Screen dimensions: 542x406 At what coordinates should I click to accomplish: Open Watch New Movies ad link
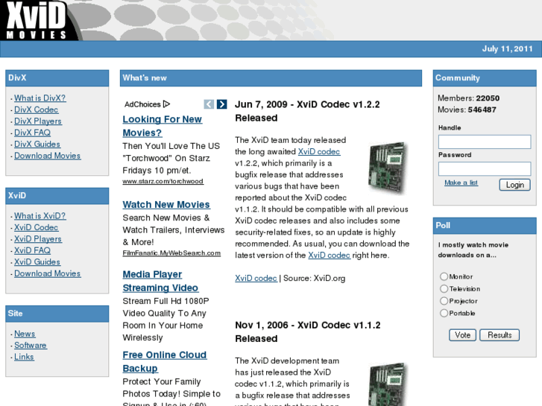pyautogui.click(x=166, y=205)
